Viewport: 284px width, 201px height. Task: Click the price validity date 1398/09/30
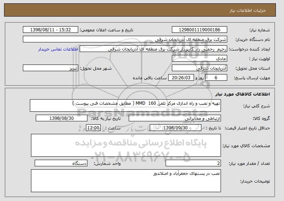176,128
